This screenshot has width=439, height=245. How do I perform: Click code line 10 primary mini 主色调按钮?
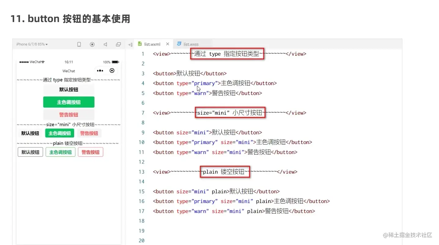click(233, 142)
